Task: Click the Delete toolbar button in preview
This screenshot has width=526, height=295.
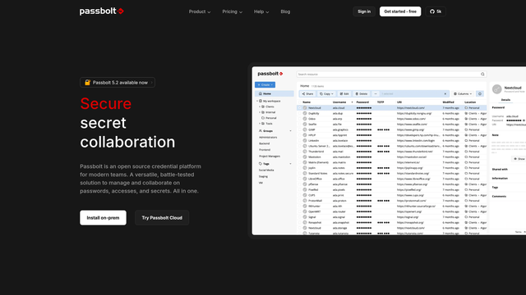Action: 362,94
